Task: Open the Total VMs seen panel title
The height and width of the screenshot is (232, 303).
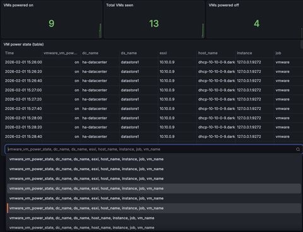Action: click(120, 5)
